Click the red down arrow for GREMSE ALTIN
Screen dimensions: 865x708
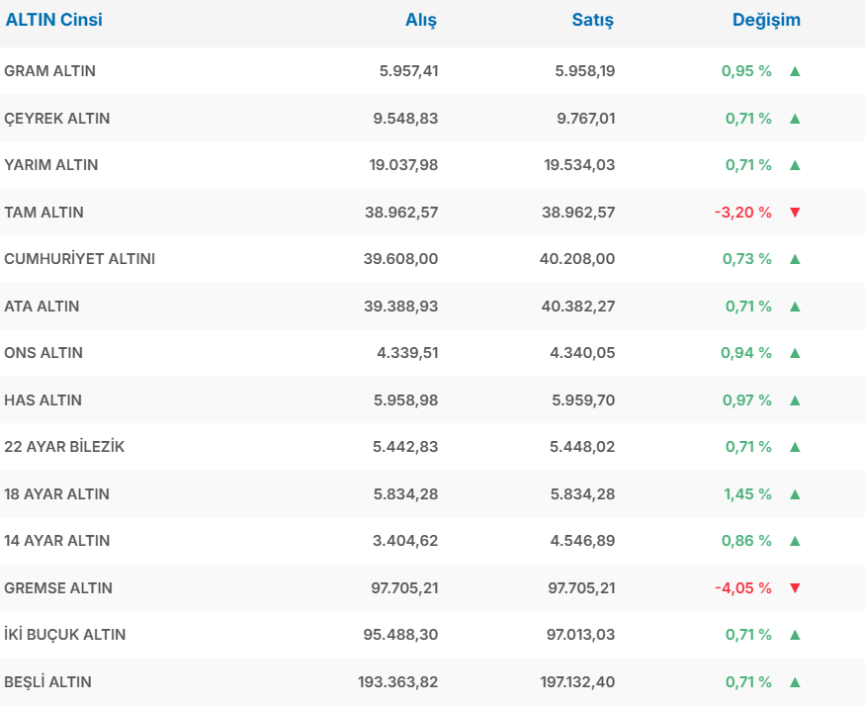[x=795, y=588]
